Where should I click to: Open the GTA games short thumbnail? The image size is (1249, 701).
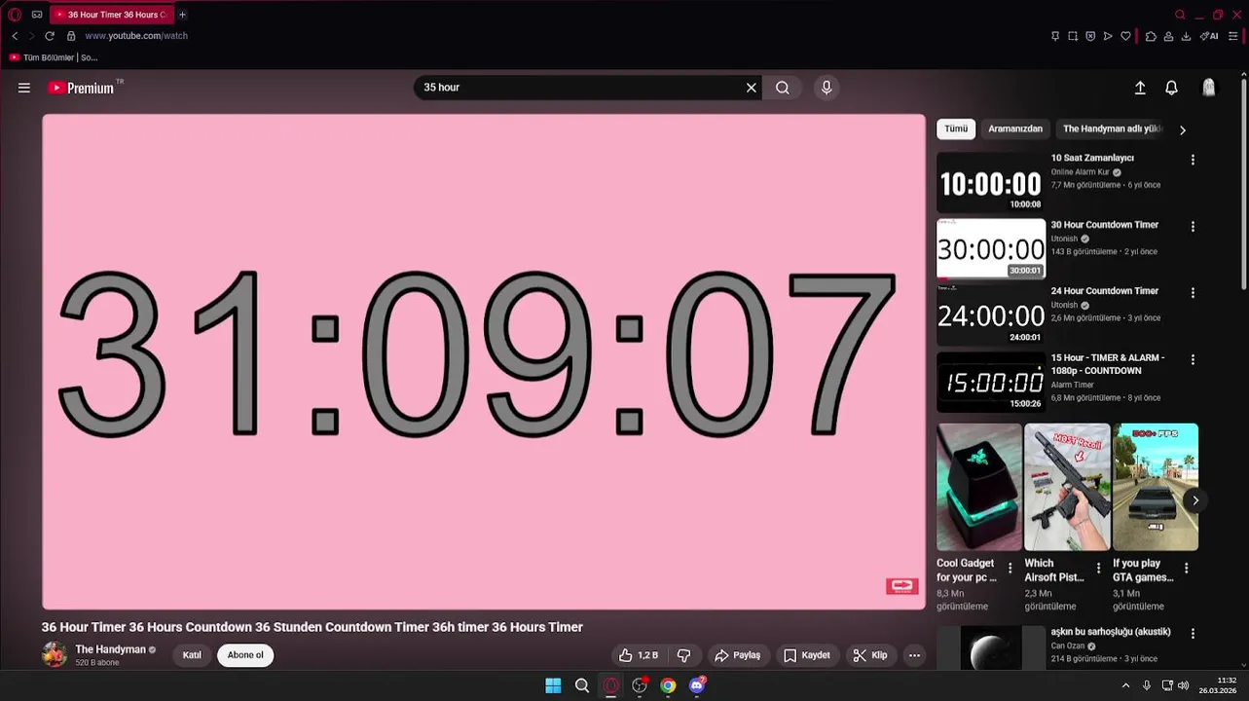pyautogui.click(x=1156, y=487)
